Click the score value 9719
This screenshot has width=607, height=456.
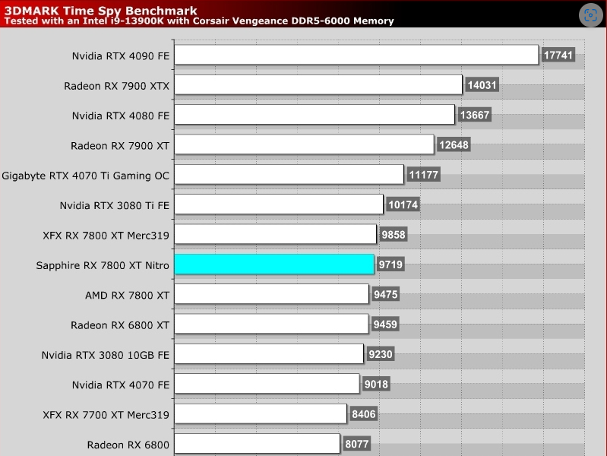pos(391,264)
